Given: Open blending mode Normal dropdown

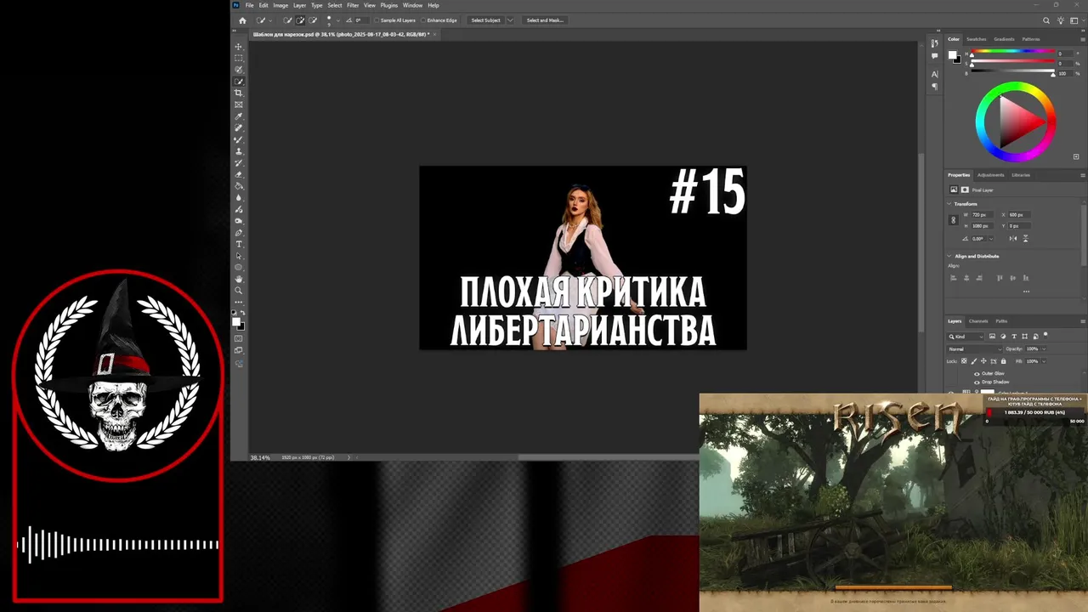Looking at the screenshot, I should click(975, 349).
